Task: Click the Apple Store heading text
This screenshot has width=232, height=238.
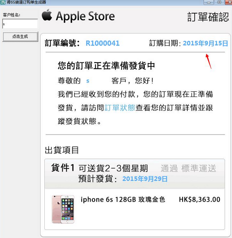Action: [85, 16]
